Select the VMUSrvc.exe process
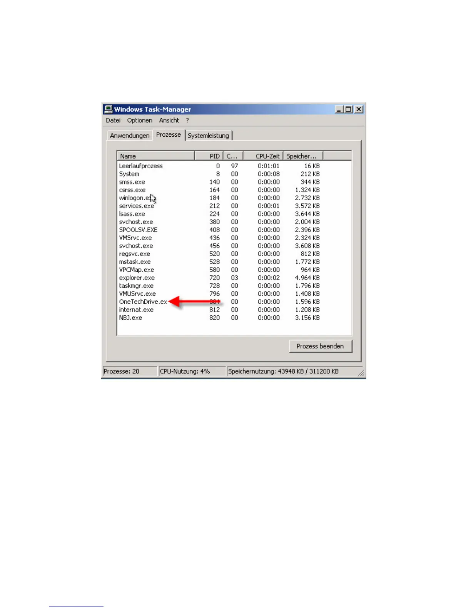 point(219,294)
